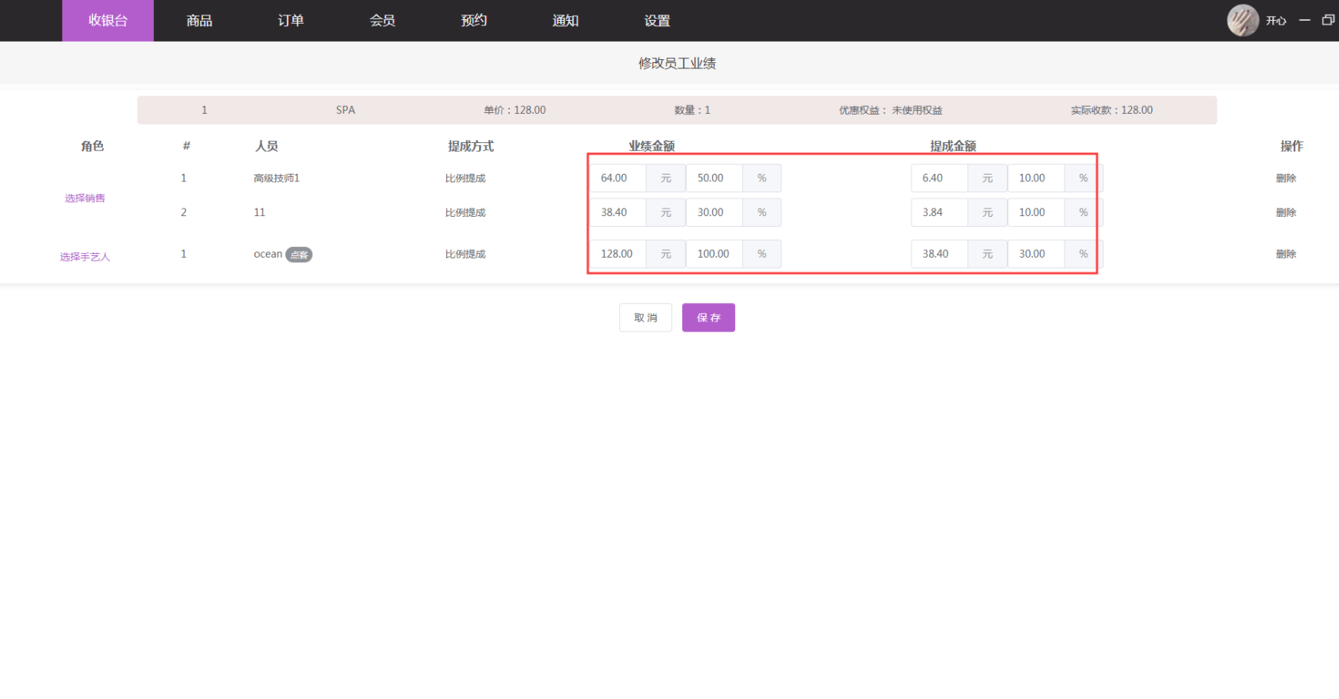Edit the 6.40 commission amount field
Image resolution: width=1339 pixels, height=699 pixels.
(940, 178)
